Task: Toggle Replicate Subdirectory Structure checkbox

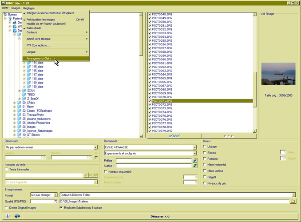Action: (61, 207)
